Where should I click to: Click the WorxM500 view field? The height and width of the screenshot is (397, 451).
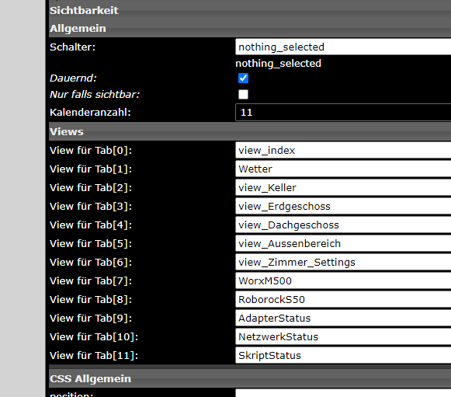pos(343,280)
